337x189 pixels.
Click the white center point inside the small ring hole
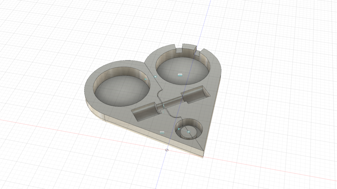point(189,132)
